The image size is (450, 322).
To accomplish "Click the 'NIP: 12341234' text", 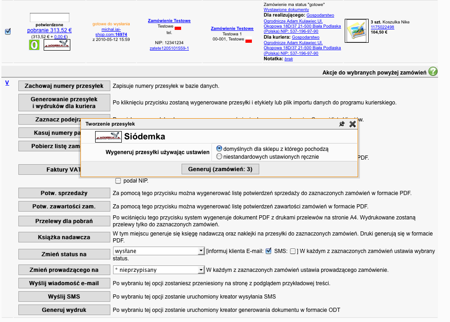I will coord(169,42).
